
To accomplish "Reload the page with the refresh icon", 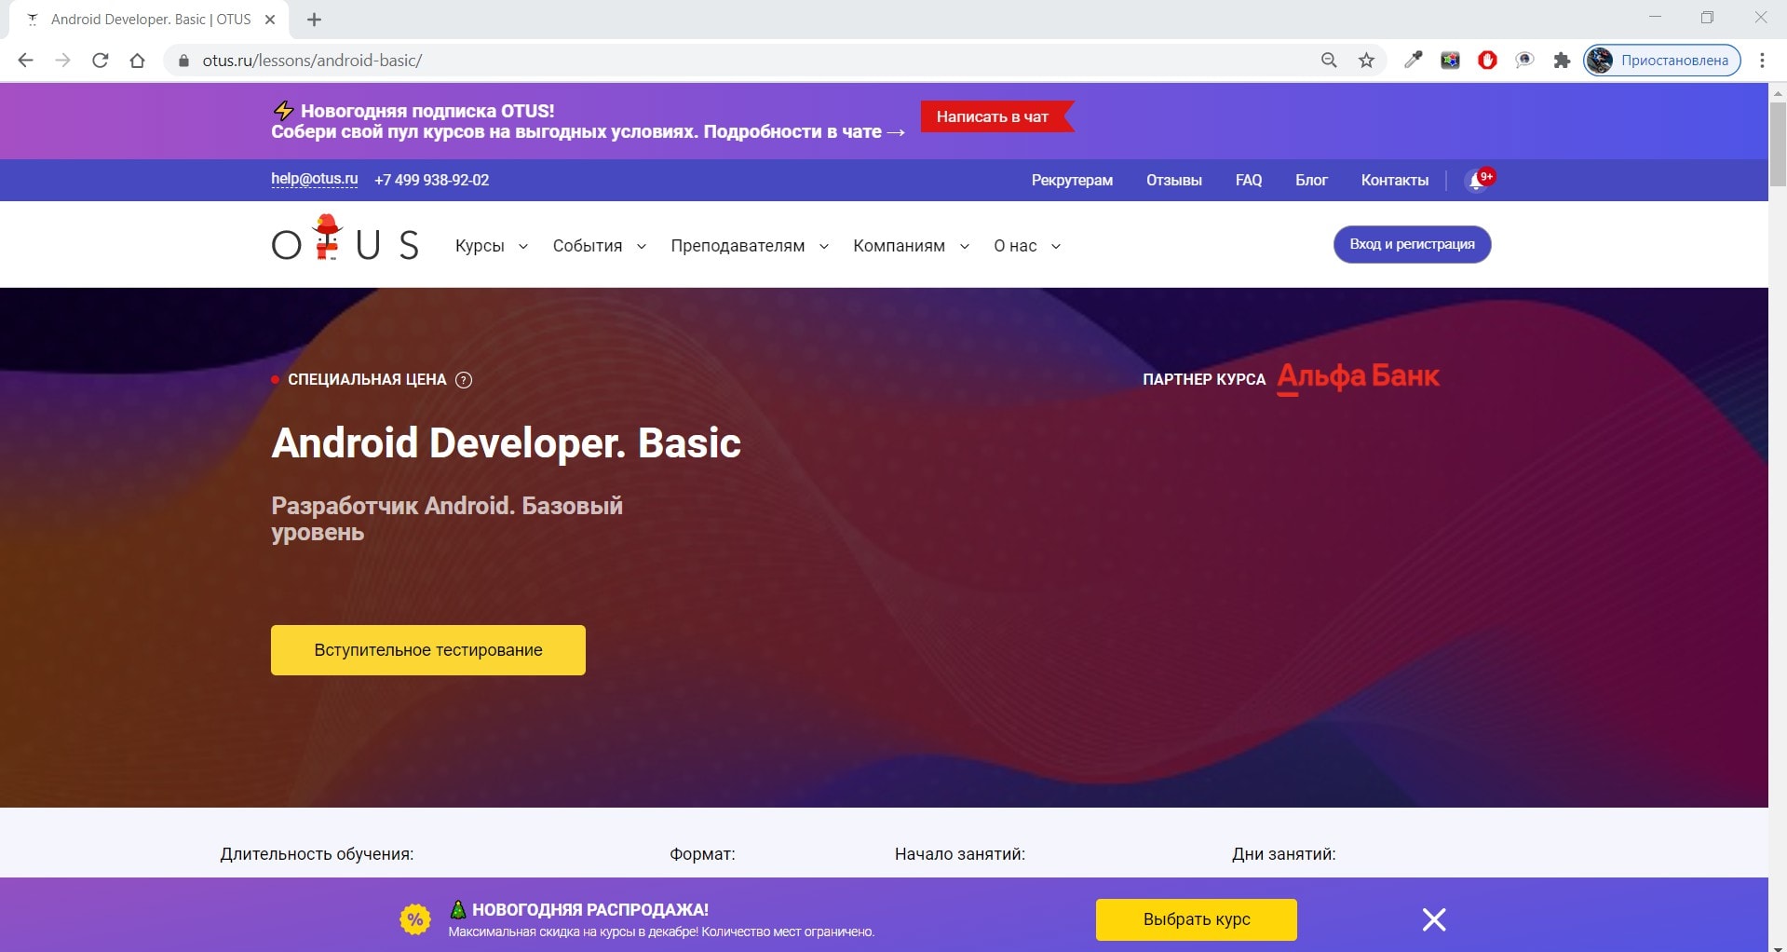I will pyautogui.click(x=101, y=61).
